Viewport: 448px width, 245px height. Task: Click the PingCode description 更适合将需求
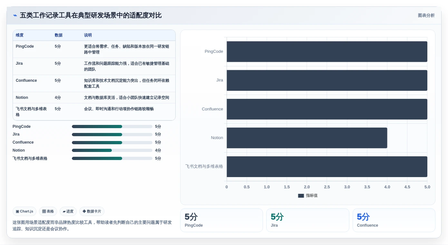pos(127,49)
